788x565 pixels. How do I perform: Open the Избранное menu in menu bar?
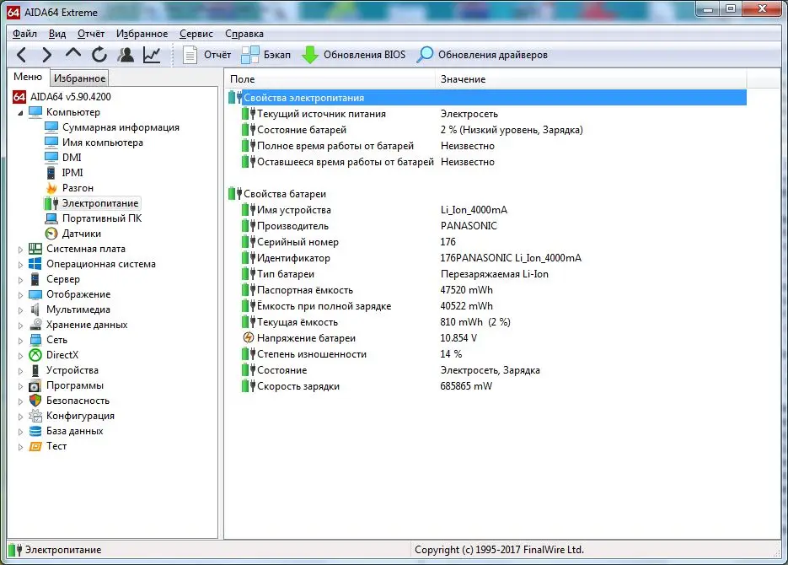[142, 34]
